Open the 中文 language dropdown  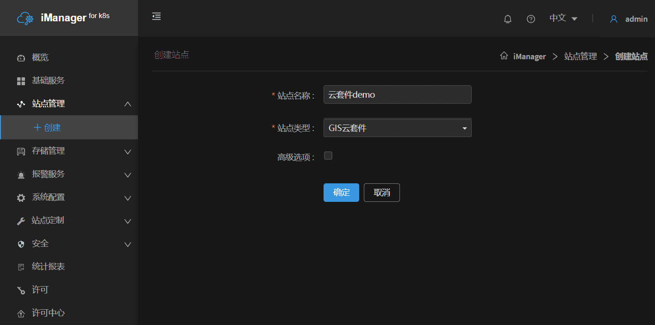[563, 19]
